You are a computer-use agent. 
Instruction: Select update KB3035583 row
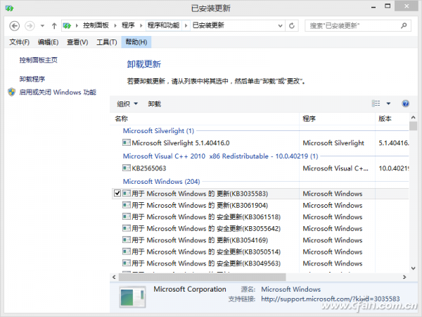[x=260, y=194]
